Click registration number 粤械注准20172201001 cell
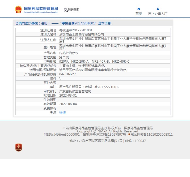Viewport: 190px width, 177px height. click(x=76, y=30)
